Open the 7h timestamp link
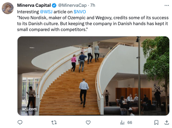 click(x=93, y=5)
